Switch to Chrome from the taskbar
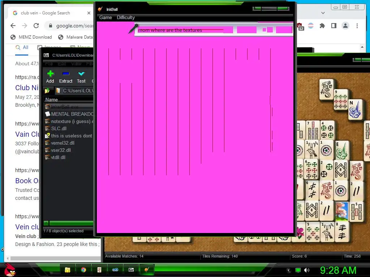The width and height of the screenshot is (370, 277). pos(83,270)
